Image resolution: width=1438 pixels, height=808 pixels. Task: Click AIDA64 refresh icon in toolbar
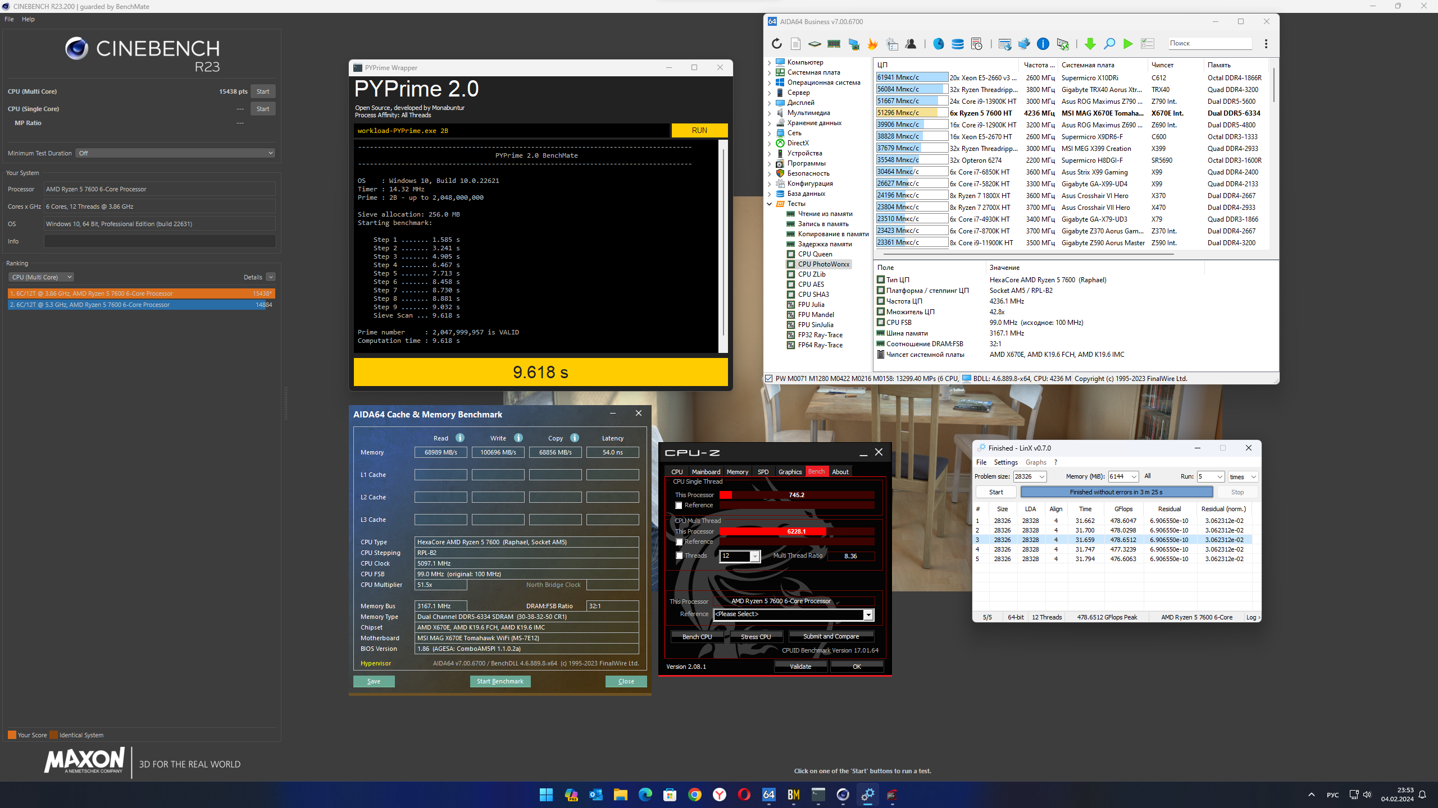coord(776,44)
